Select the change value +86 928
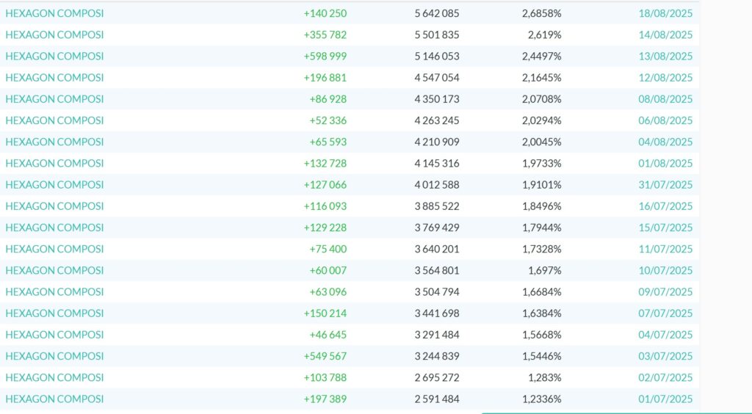The height and width of the screenshot is (414, 752). (328, 99)
